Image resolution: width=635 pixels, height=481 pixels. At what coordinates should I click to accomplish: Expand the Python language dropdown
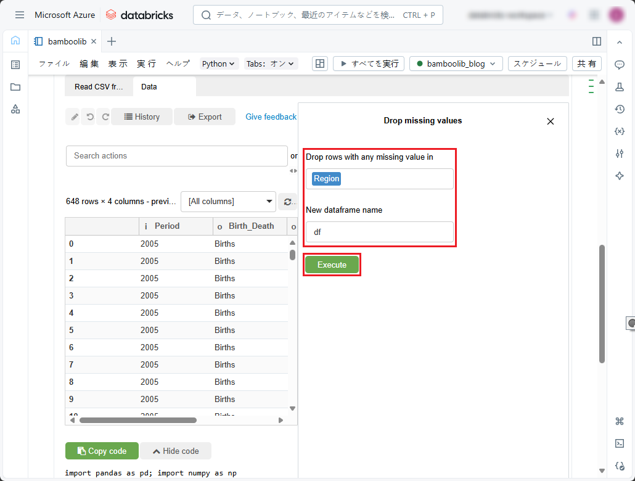pos(219,64)
